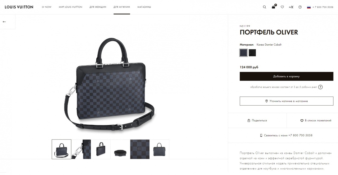The height and width of the screenshot is (175, 338).
Task: Click the help question mark in header
Action: click(300, 7)
